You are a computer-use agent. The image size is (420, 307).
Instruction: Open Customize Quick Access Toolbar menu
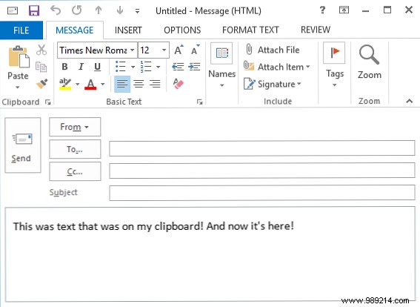[137, 11]
